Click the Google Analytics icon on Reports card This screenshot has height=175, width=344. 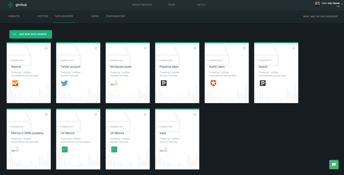click(x=15, y=83)
